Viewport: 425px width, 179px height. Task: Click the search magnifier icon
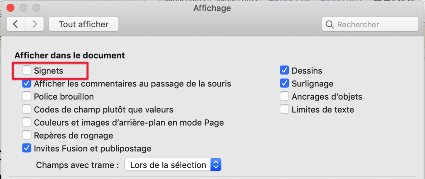pos(330,24)
